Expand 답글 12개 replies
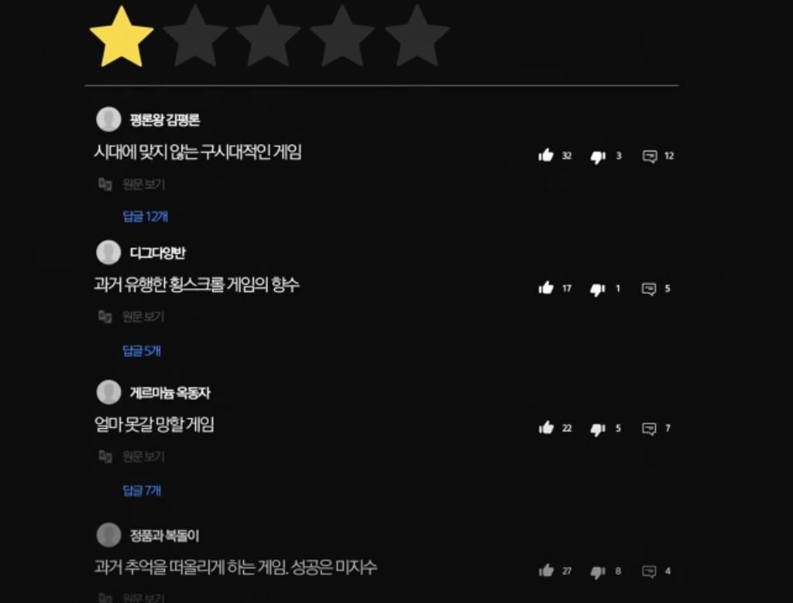This screenshot has width=793, height=603. pos(145,216)
